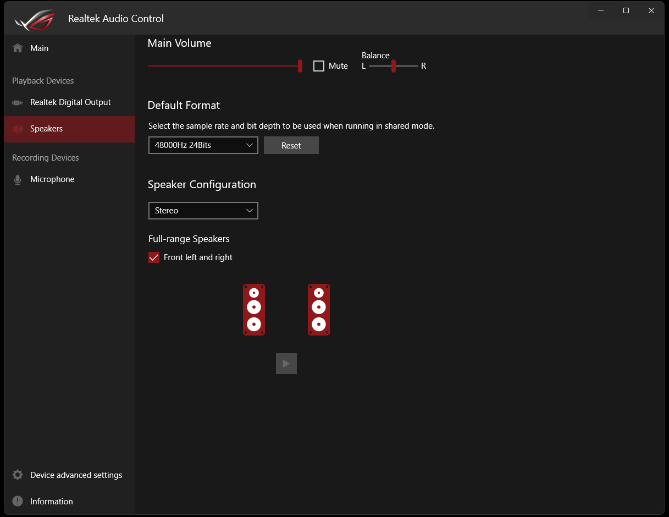Viewport: 669px width, 517px height.
Task: Open the Speaker Configuration dropdown
Action: (x=203, y=210)
